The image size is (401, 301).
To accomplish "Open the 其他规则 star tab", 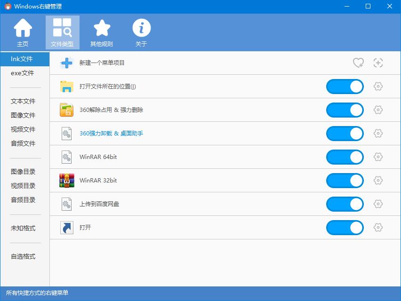I will (x=102, y=32).
